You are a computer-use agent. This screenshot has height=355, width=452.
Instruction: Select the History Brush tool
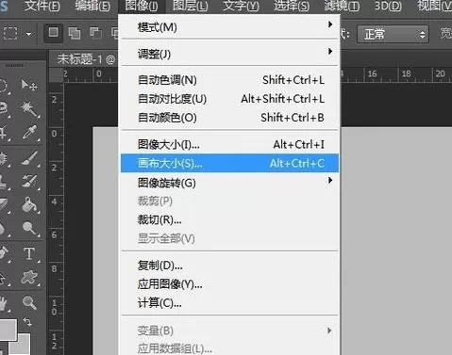(x=30, y=182)
